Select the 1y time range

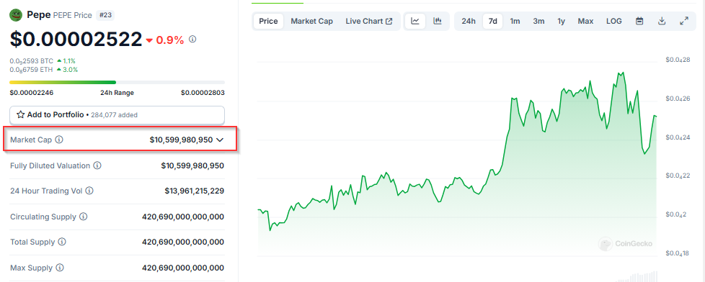(x=561, y=21)
